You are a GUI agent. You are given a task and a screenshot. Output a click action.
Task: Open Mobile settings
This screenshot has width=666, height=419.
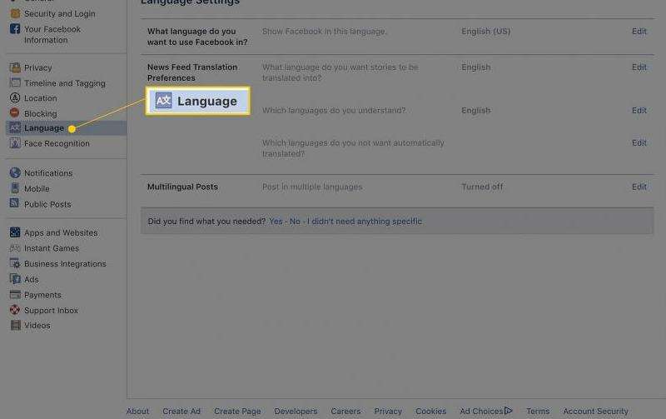37,189
